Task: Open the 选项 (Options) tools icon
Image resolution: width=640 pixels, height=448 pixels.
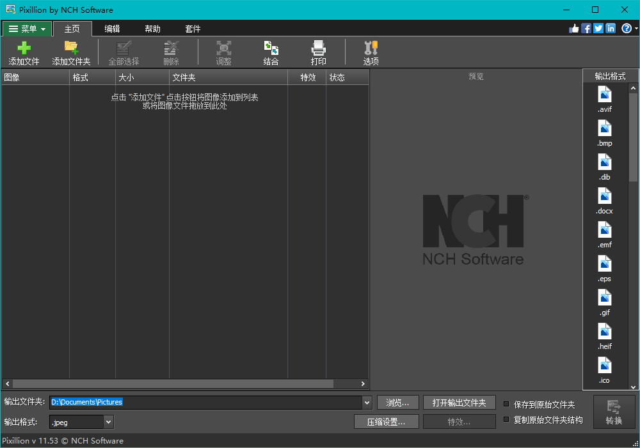Action: [371, 48]
